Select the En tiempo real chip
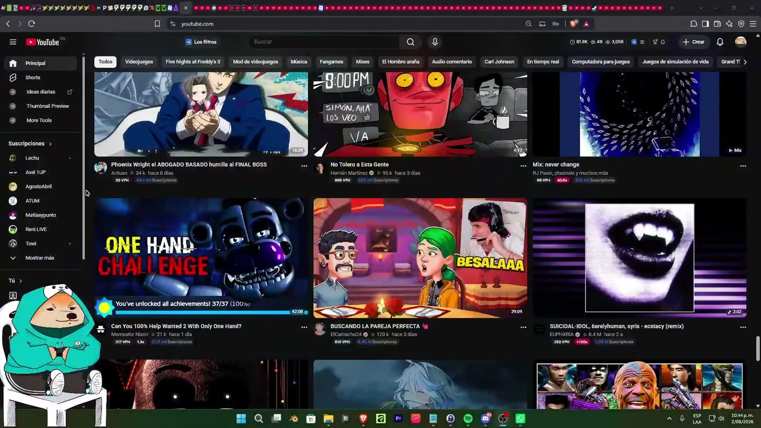Image resolution: width=761 pixels, height=428 pixels. click(543, 62)
